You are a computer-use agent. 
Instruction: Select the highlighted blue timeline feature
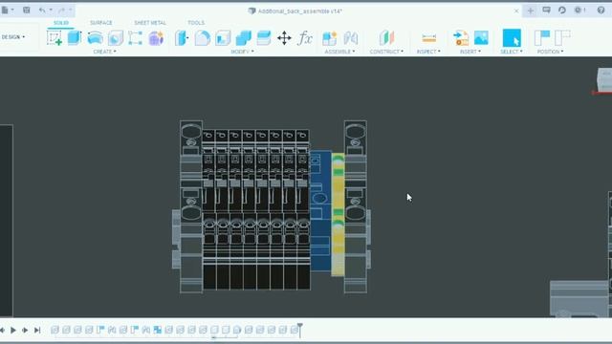point(157,330)
